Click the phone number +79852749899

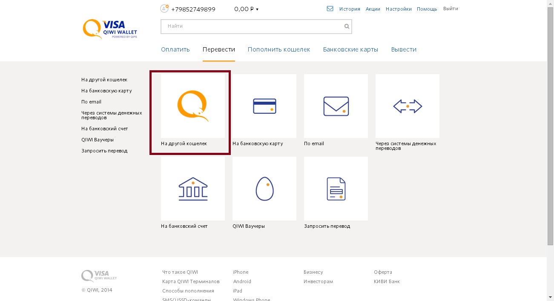pos(193,9)
